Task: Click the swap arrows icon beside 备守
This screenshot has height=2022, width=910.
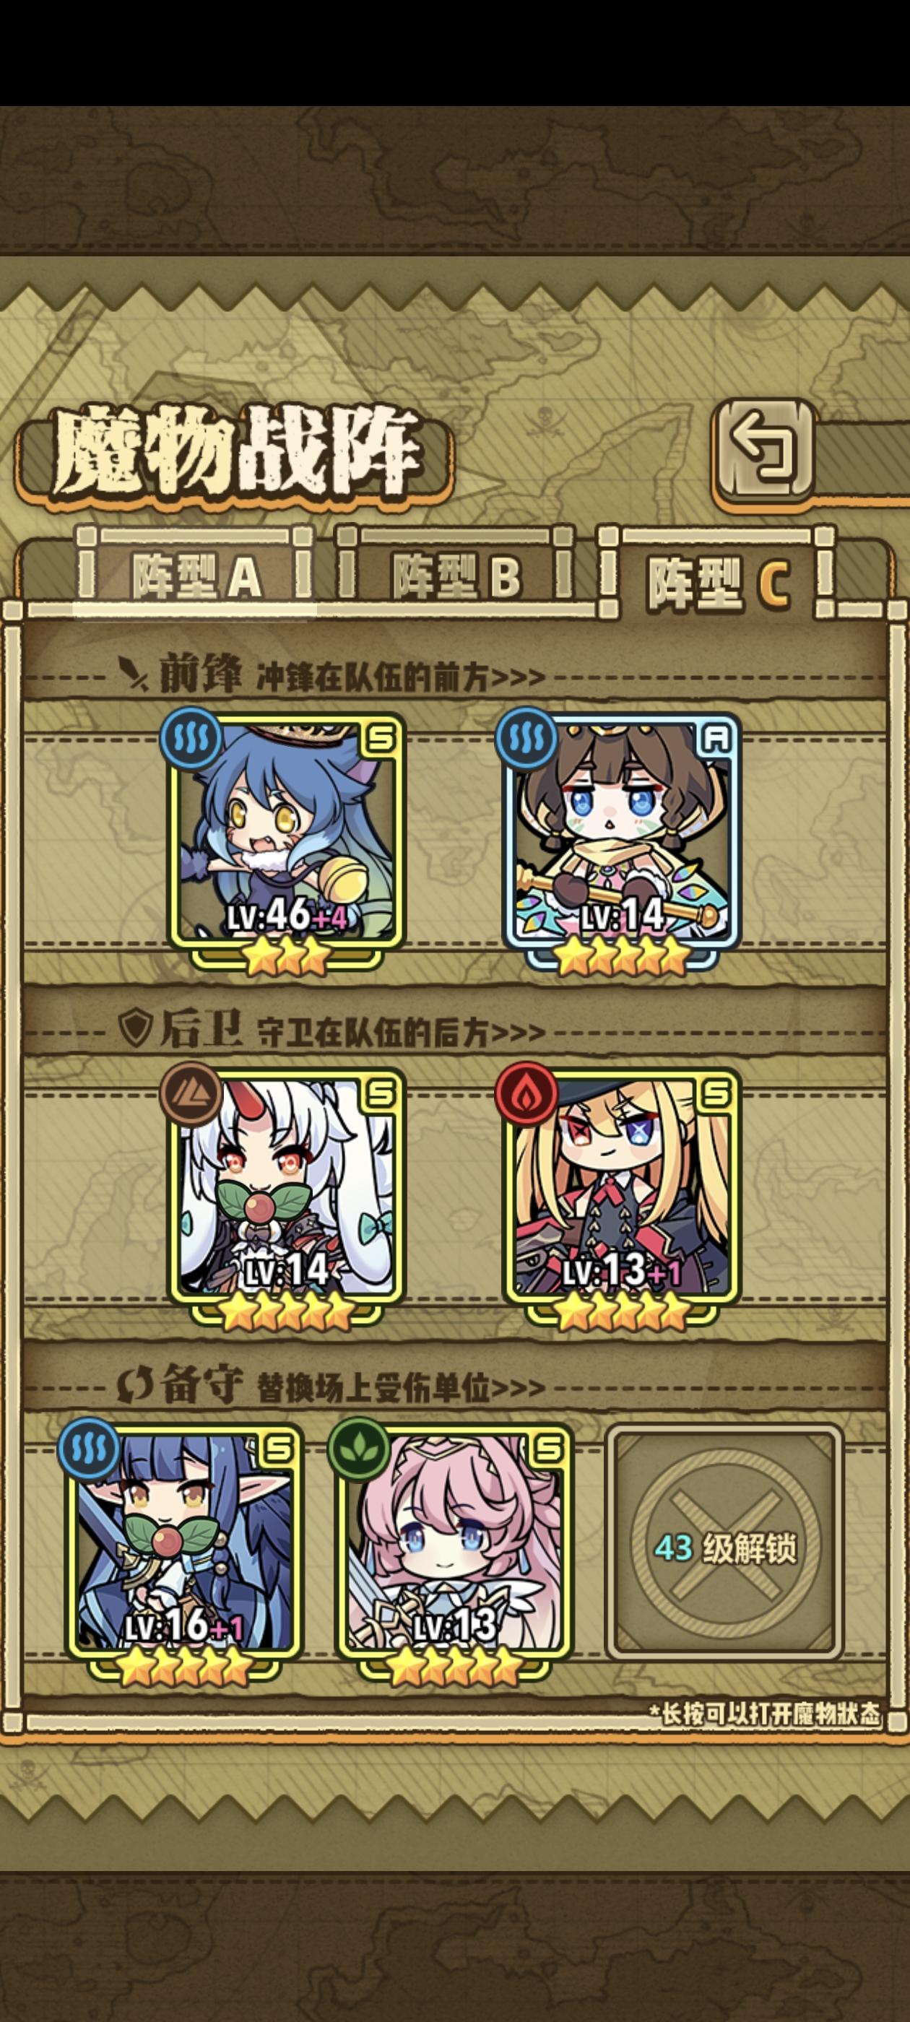Action: pos(136,1384)
